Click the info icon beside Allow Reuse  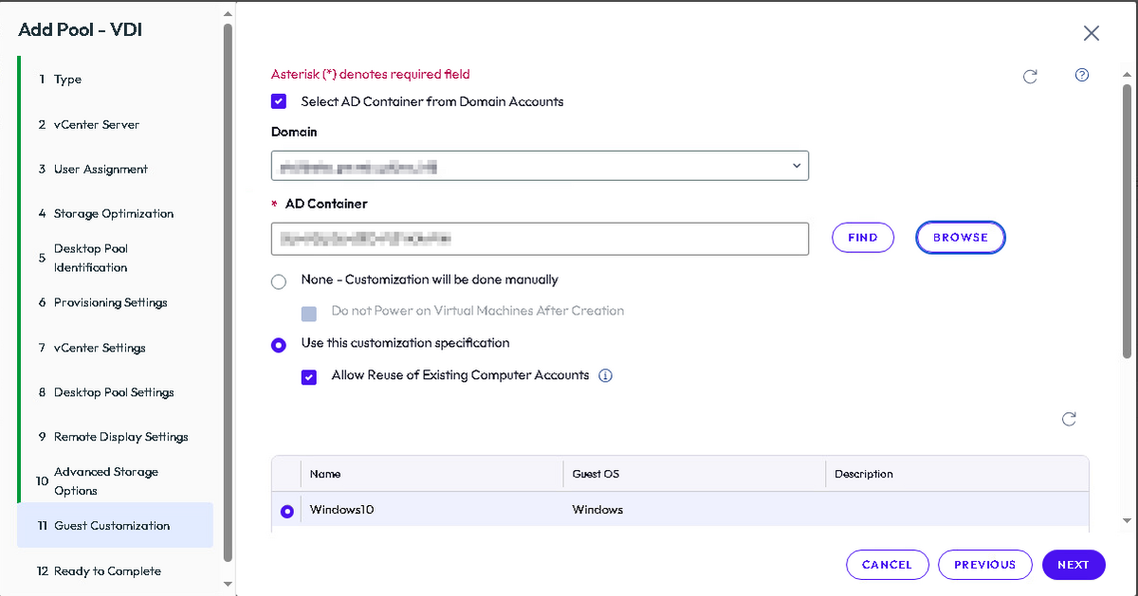click(606, 375)
